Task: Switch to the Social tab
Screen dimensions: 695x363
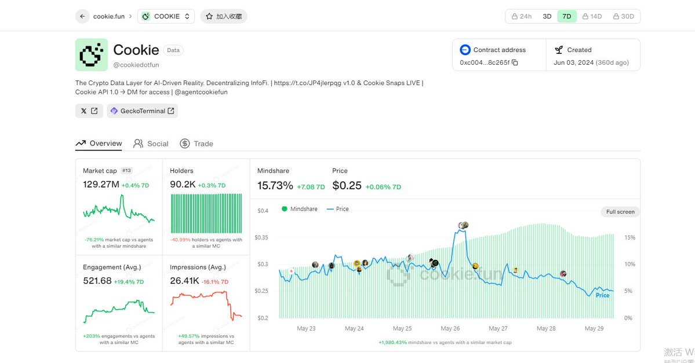Action: tap(151, 144)
